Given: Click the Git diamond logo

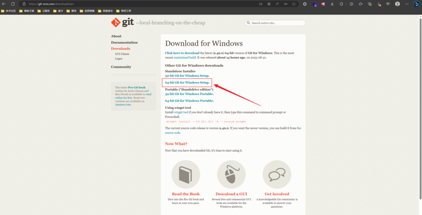Looking at the screenshot, I should tap(116, 22).
